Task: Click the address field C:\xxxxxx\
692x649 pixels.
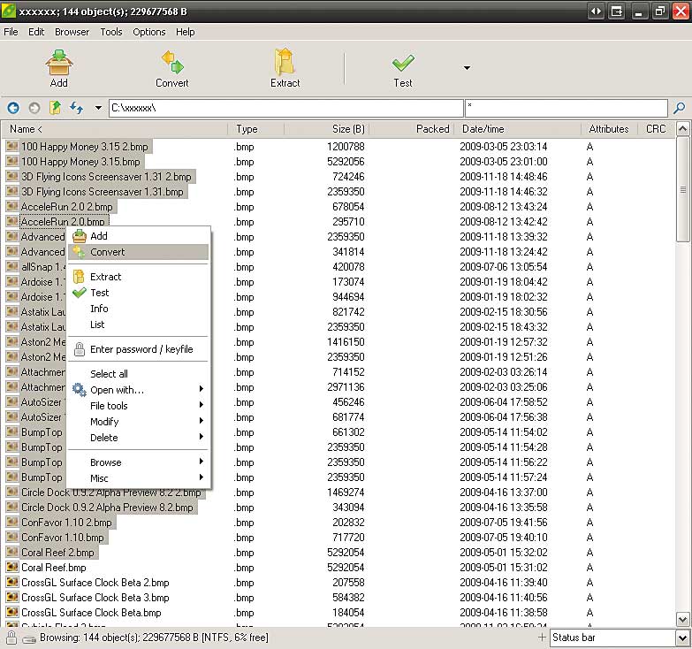Action: coord(286,108)
